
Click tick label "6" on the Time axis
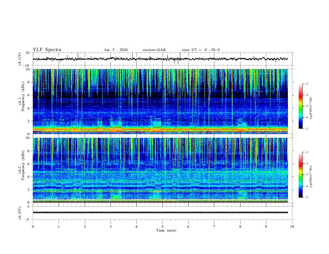(188, 227)
